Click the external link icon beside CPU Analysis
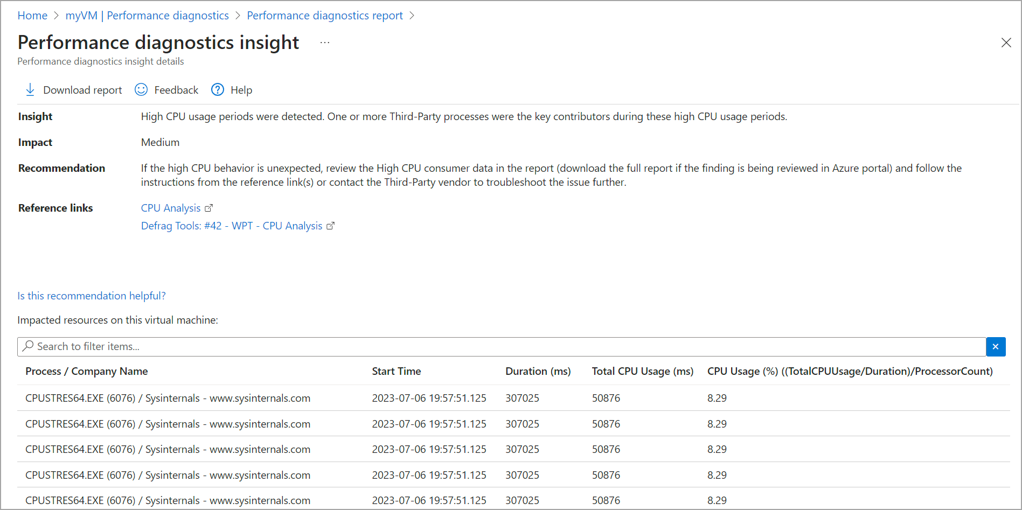Viewport: 1022px width, 510px height. [x=209, y=207]
